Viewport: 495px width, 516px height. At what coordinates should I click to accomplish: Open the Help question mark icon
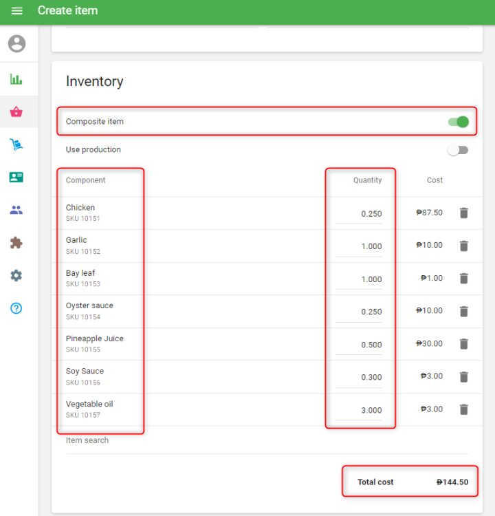tap(16, 308)
